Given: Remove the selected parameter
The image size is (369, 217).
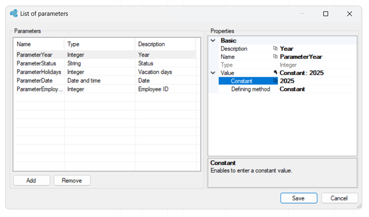Looking at the screenshot, I should point(72,180).
